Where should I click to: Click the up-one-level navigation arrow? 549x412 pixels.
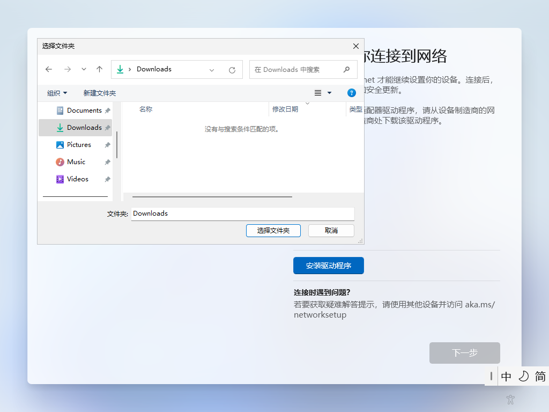point(99,69)
